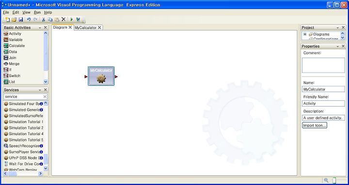Close the Services panel
This screenshot has height=185, width=349.
(46, 90)
